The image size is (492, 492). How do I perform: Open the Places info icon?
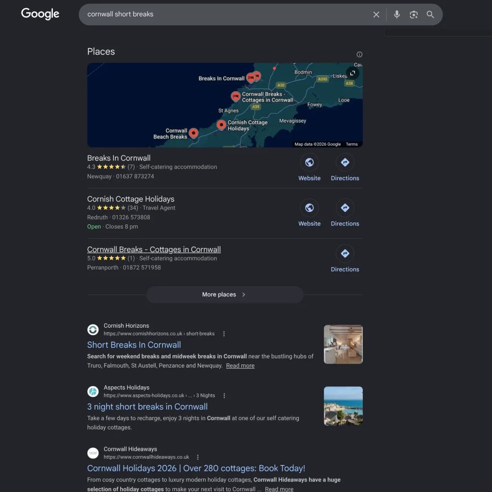click(359, 55)
